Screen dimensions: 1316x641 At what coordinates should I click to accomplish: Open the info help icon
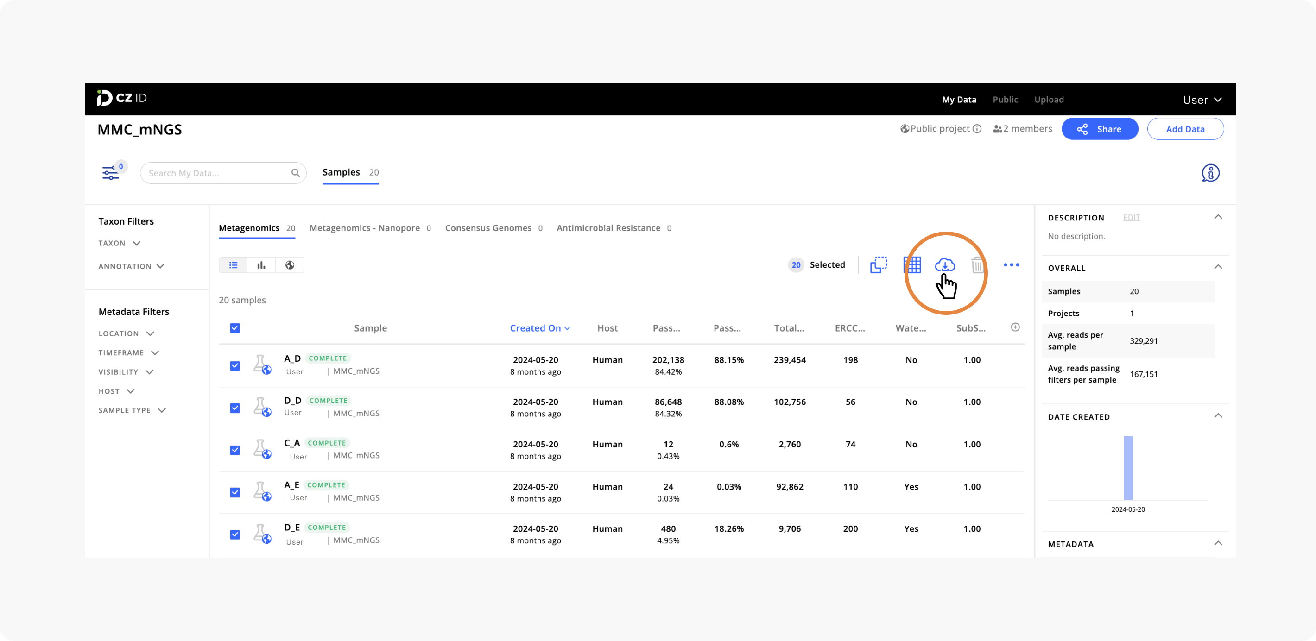(1210, 173)
